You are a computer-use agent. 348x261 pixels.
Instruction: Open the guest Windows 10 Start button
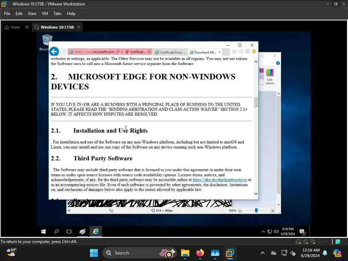click(x=43, y=231)
